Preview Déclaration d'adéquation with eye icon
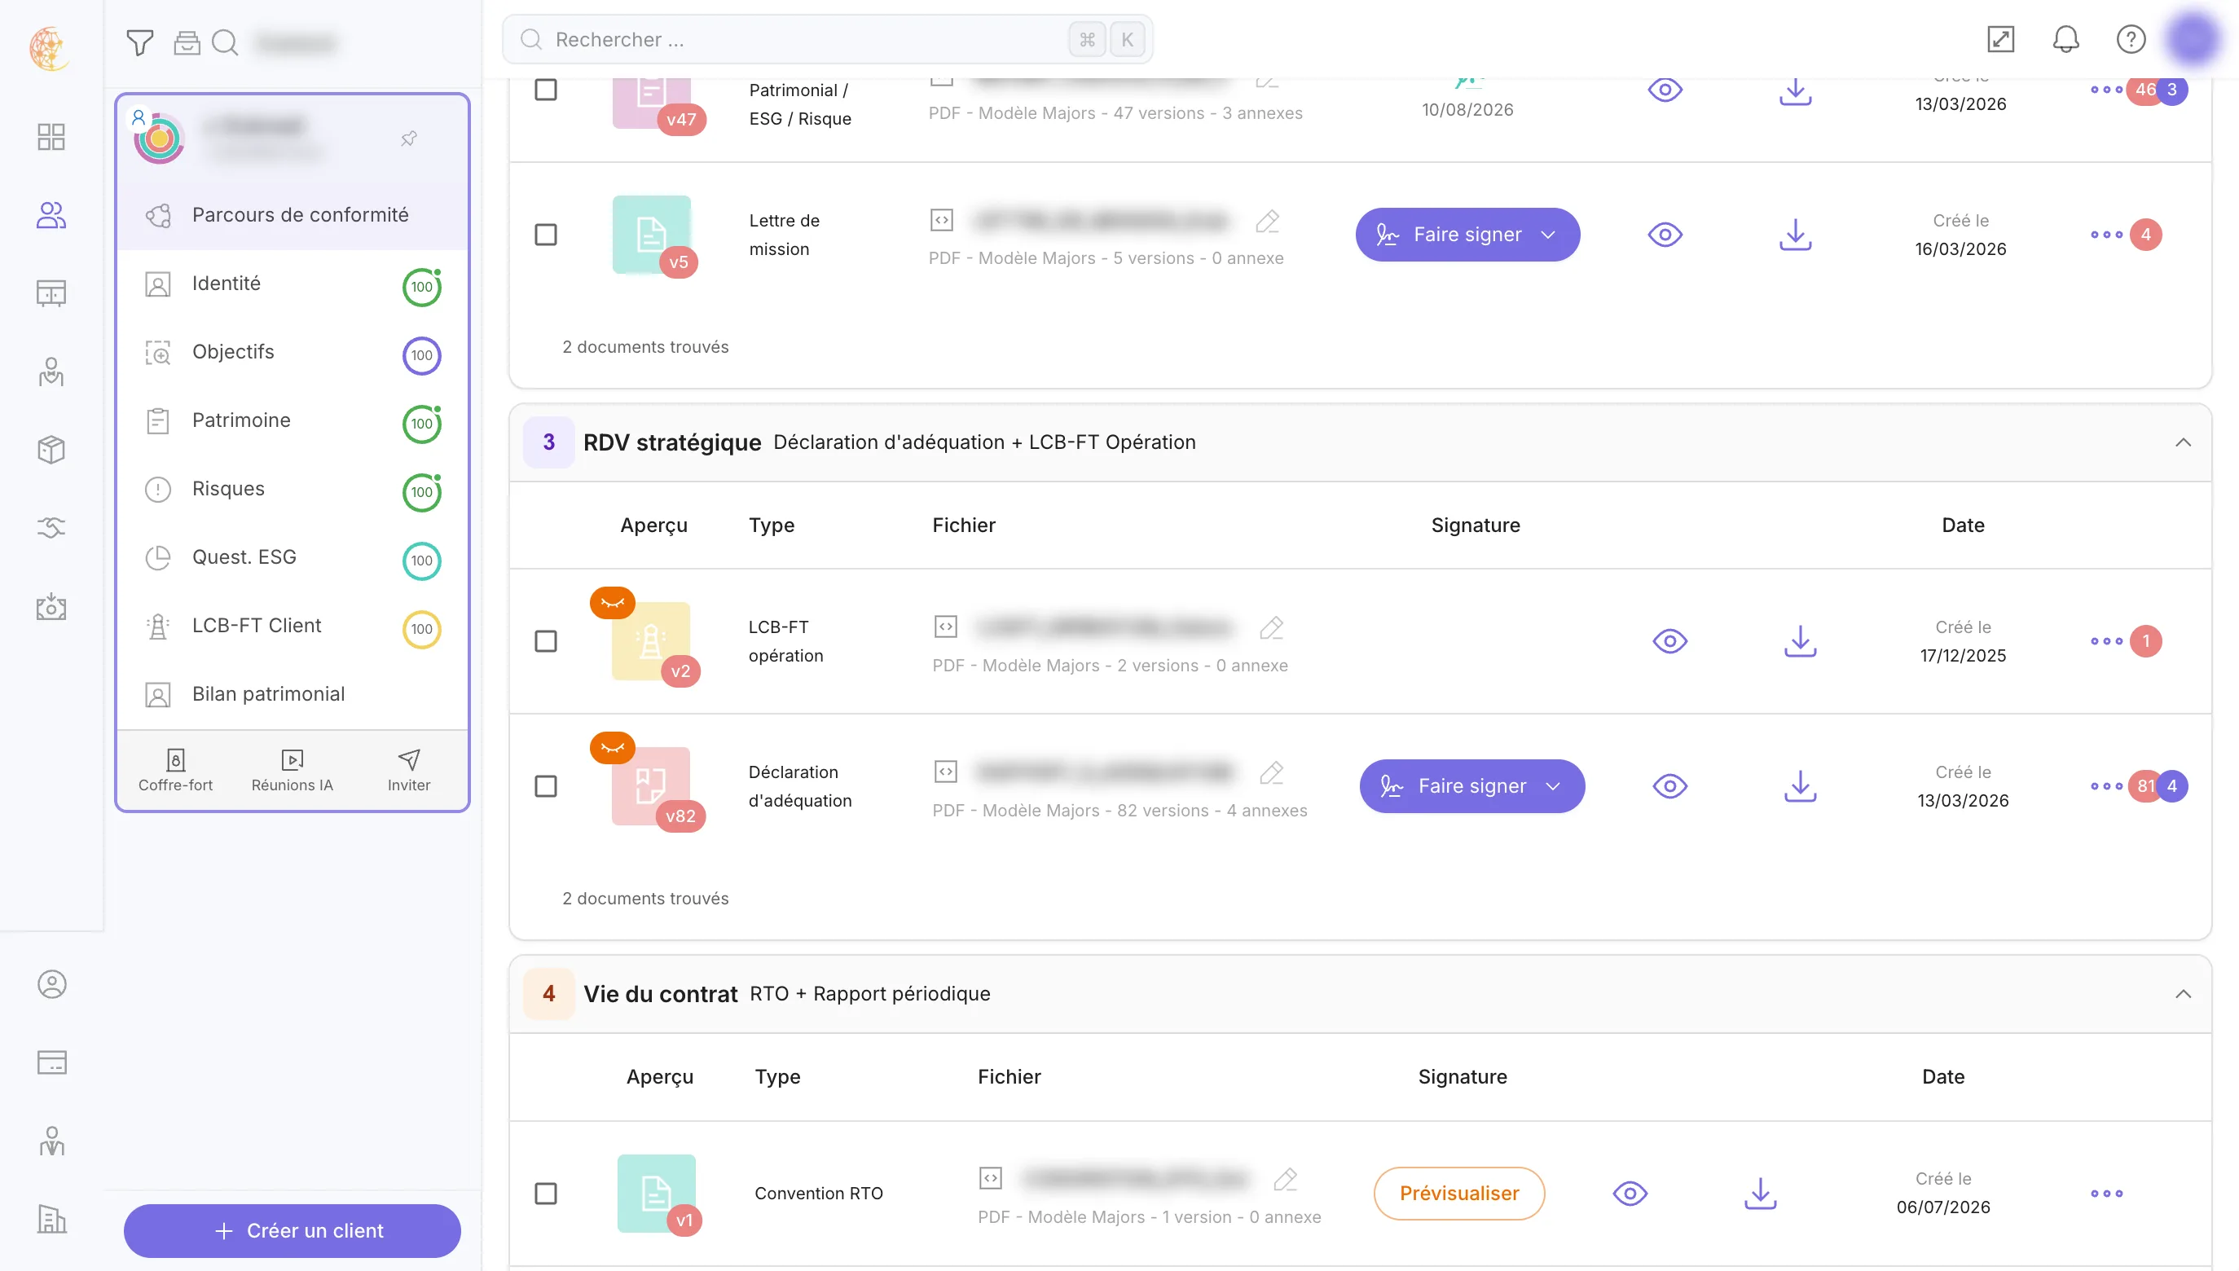2239x1271 pixels. click(1669, 786)
